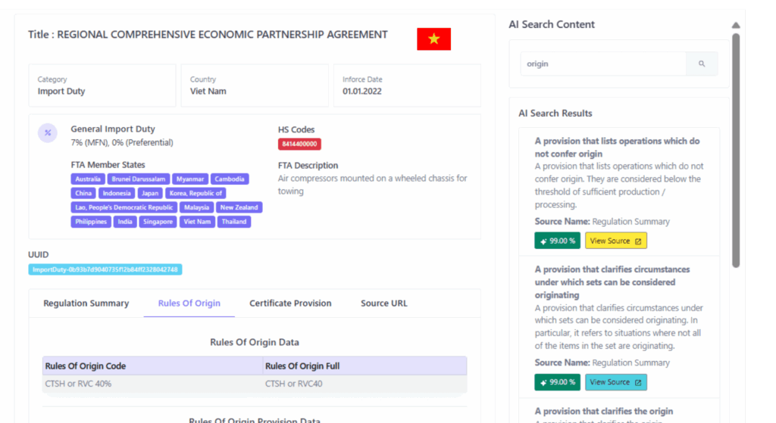
Task: Select the Australia member state tag
Action: click(x=89, y=179)
